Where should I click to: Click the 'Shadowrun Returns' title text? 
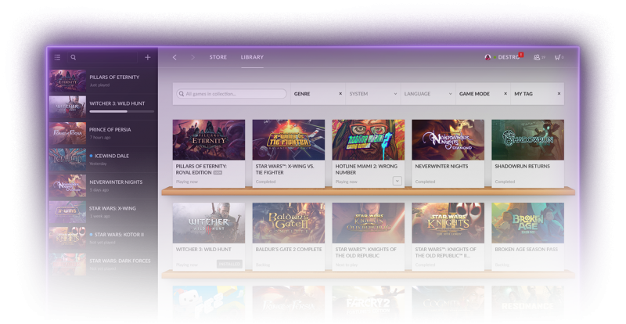click(x=522, y=166)
